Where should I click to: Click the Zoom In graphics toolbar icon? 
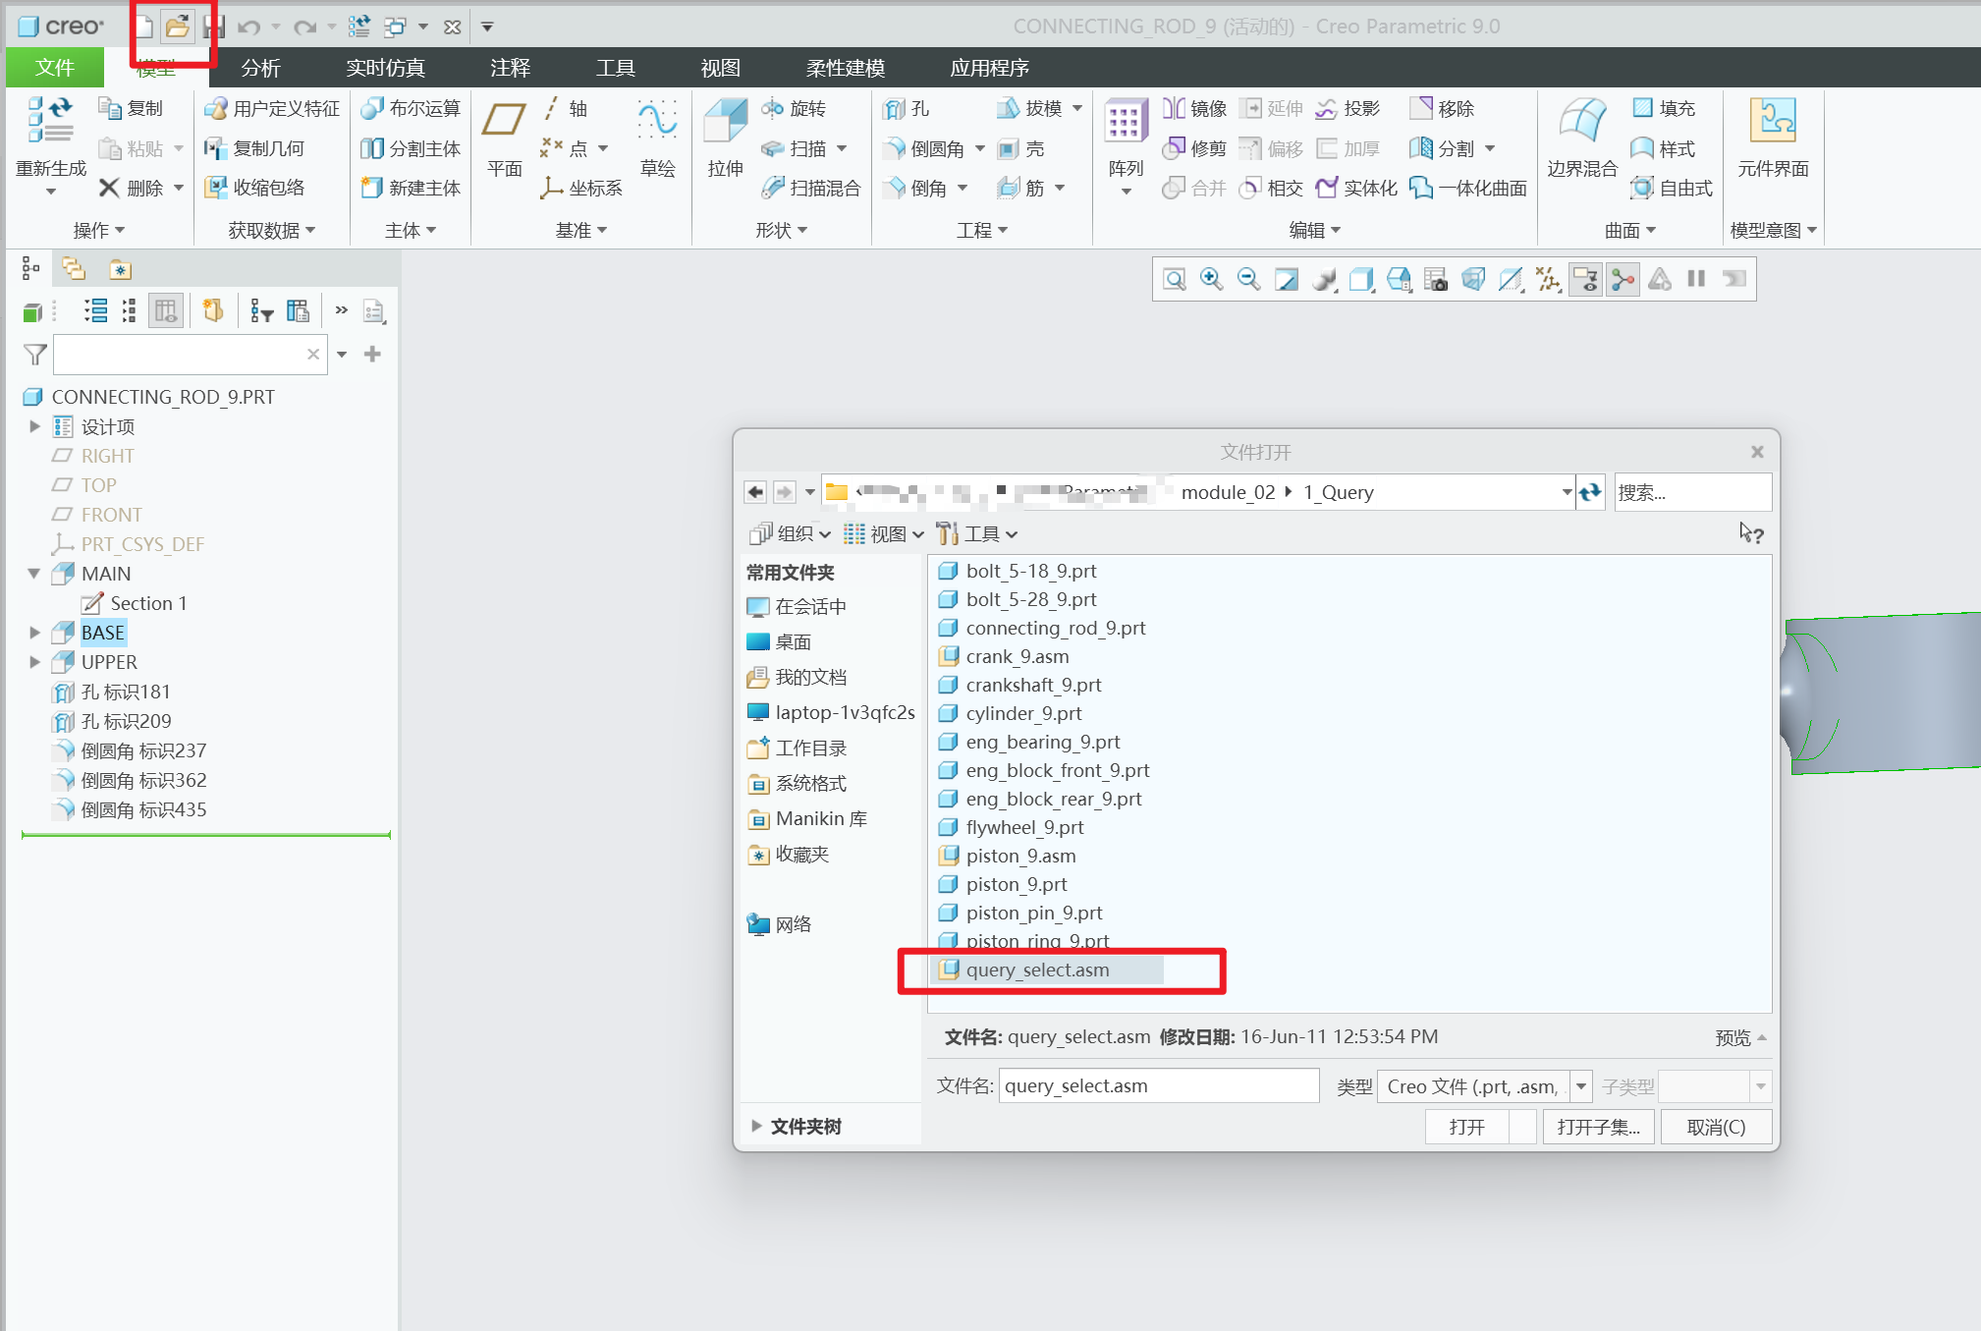[1211, 280]
